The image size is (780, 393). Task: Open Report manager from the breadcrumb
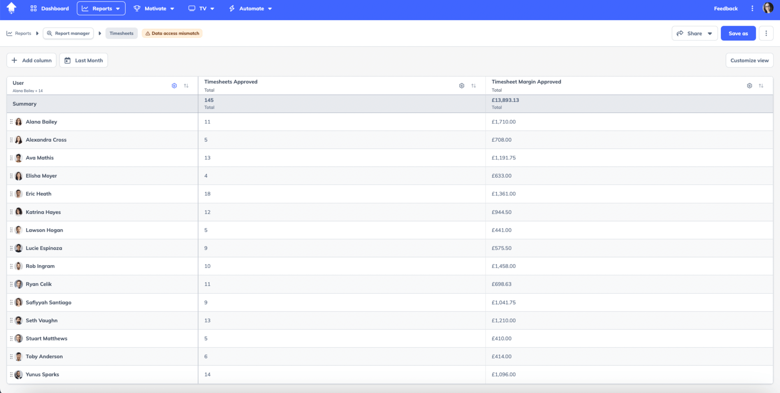(68, 33)
